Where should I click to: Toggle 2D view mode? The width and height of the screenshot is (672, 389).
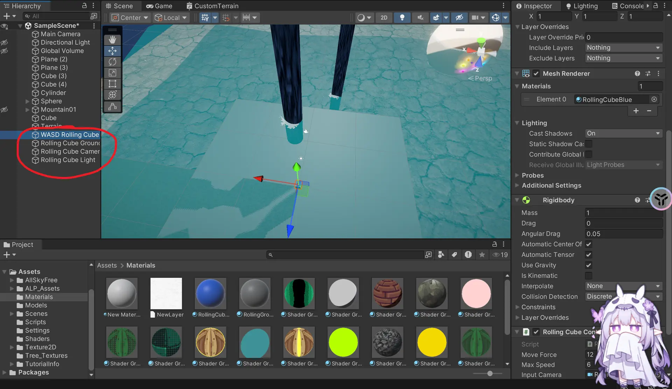point(384,17)
